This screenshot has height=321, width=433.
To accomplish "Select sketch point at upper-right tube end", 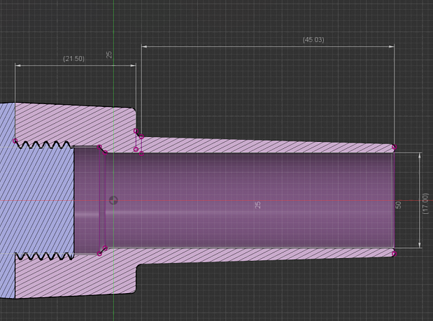I will [x=395, y=147].
